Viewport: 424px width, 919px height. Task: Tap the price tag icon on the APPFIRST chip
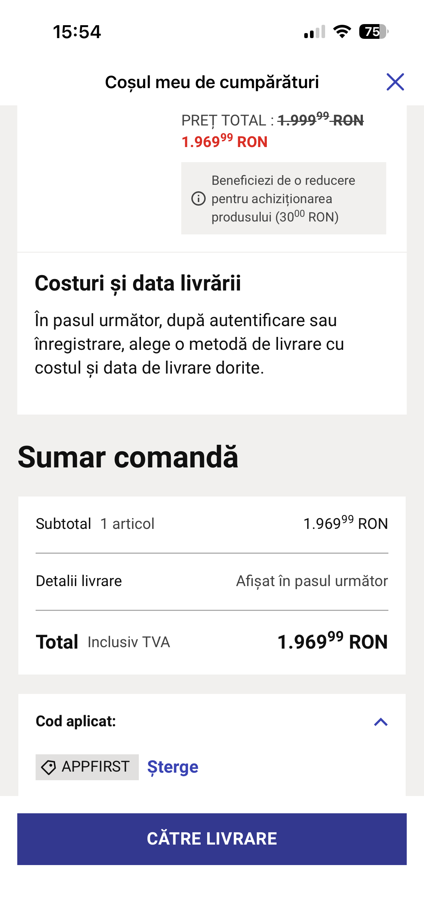pos(49,767)
